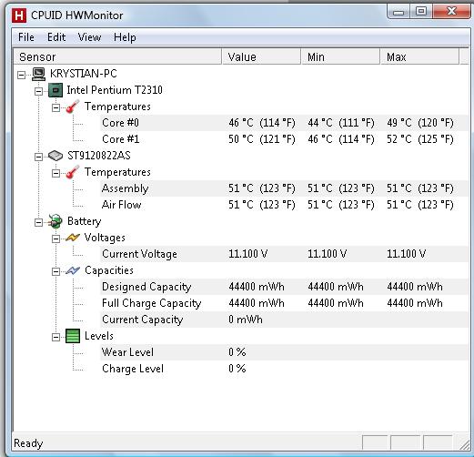Click Core #0 min 44 °C (111 °F)
Image resolution: width=474 pixels, height=457 pixels.
click(341, 123)
